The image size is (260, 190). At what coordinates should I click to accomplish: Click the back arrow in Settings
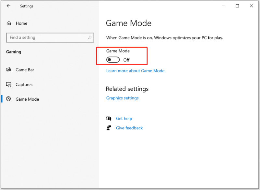pyautogui.click(x=8, y=6)
